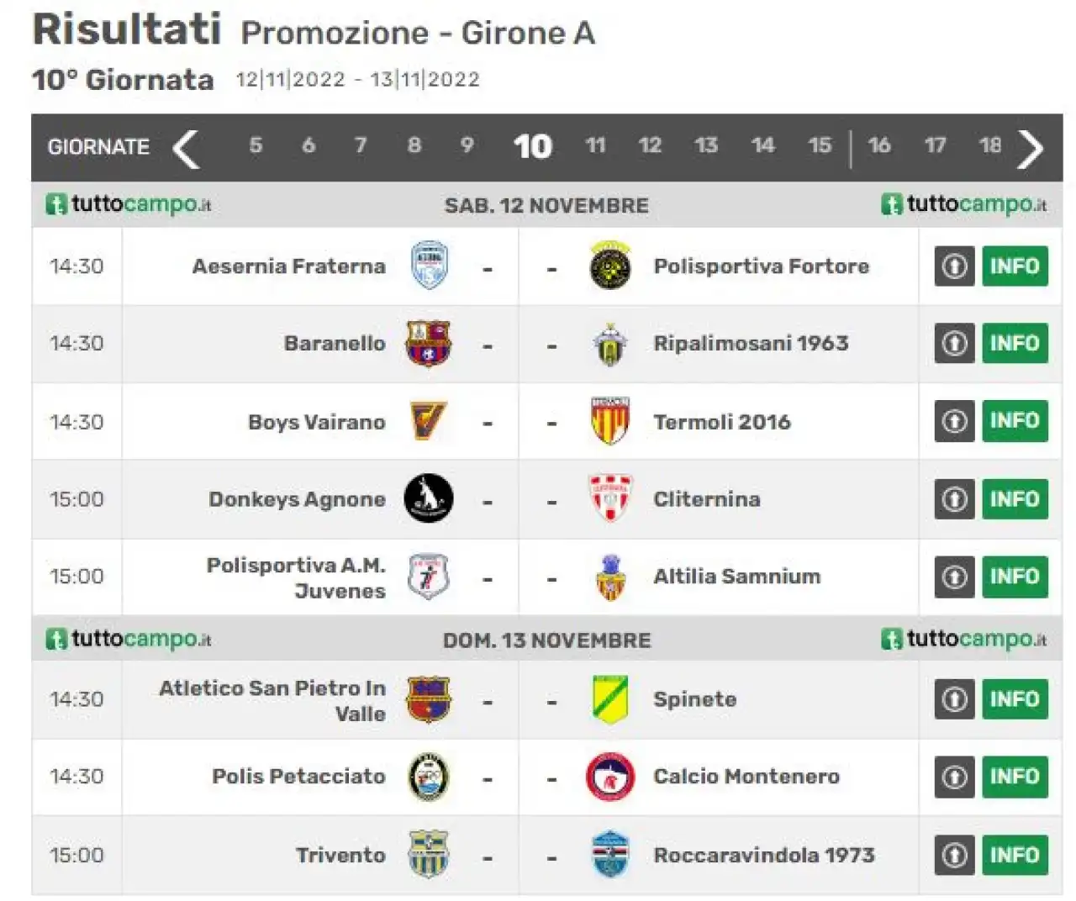Click the Termoli 2016 team crest

[x=610, y=421]
